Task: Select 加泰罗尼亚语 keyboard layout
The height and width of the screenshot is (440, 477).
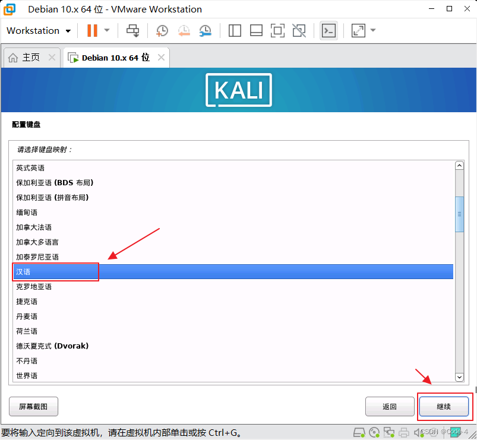Action: click(233, 257)
